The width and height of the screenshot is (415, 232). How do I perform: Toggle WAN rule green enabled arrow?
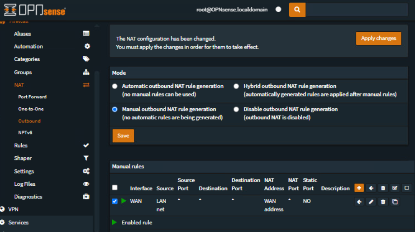click(124, 201)
